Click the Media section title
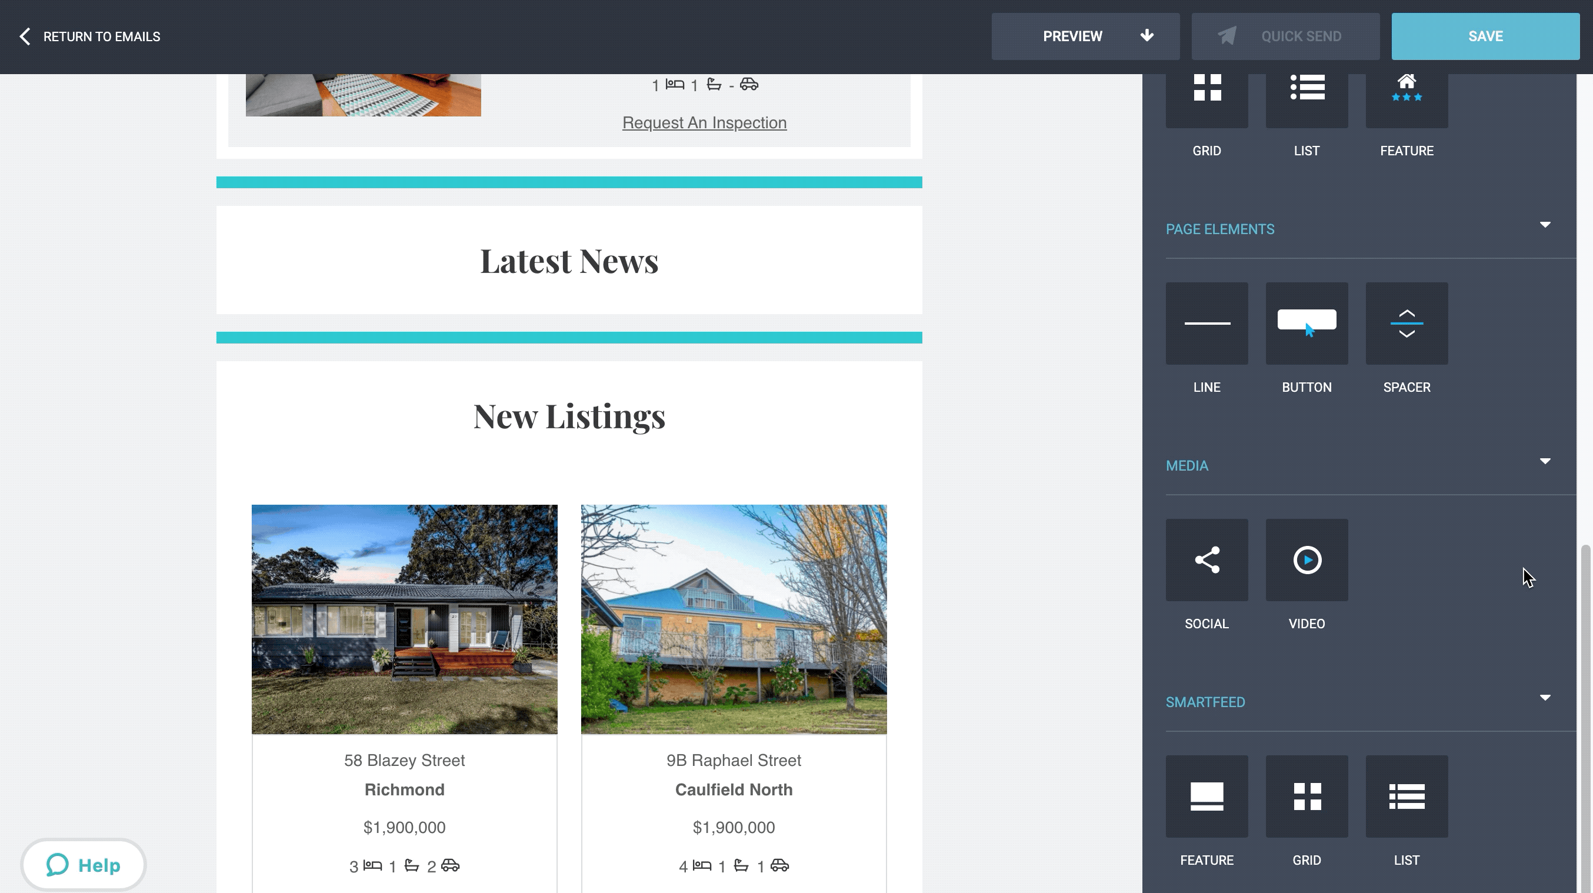 1187,466
